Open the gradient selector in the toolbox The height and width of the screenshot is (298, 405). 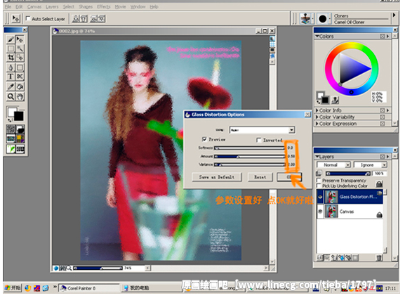coord(20,129)
